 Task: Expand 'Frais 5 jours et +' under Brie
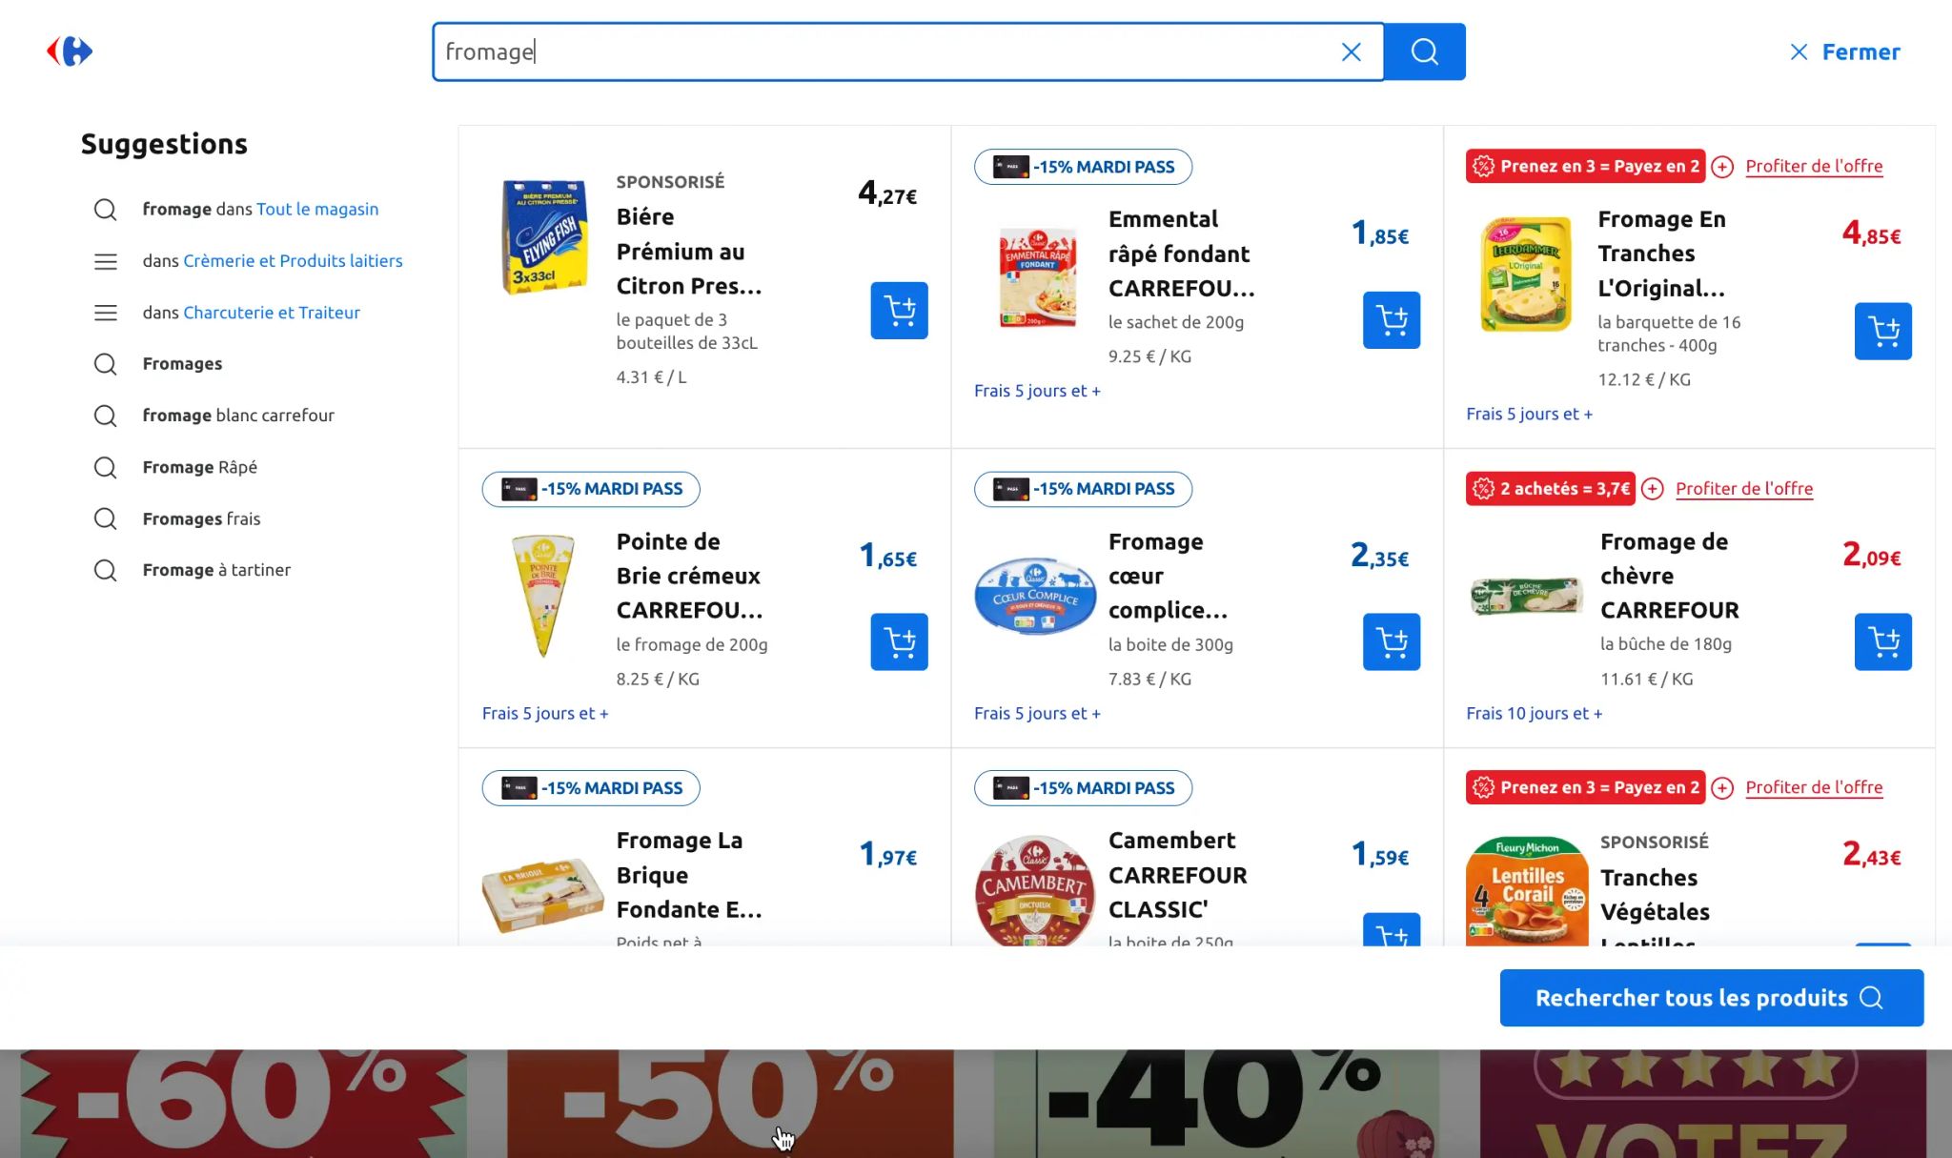pyautogui.click(x=545, y=713)
